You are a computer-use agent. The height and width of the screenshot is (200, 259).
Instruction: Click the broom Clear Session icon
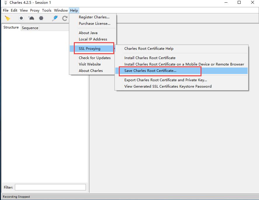(x=7, y=18)
